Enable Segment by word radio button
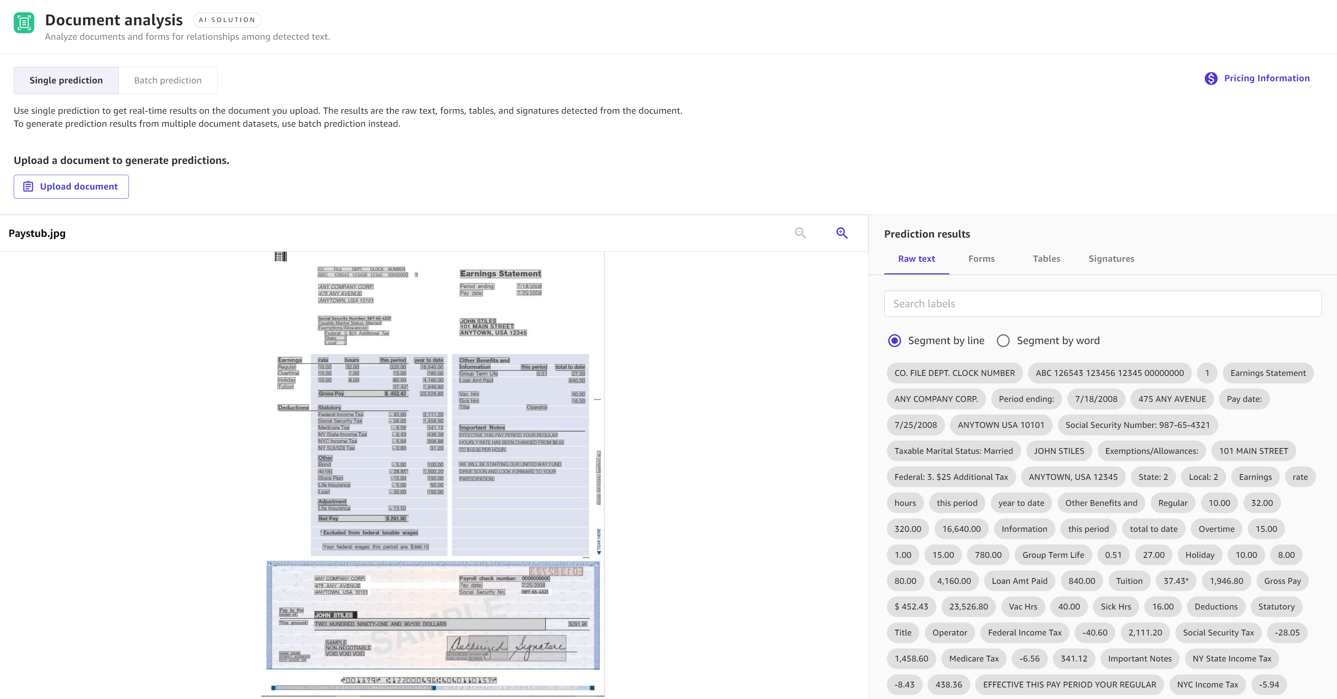The height and width of the screenshot is (699, 1337). [1003, 340]
